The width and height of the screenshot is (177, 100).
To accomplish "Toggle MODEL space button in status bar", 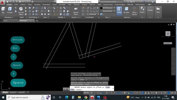I will pos(87,93).
